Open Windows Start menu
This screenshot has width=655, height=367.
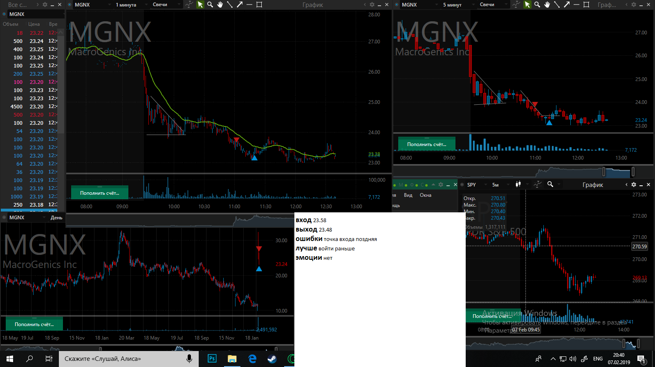pos(10,359)
